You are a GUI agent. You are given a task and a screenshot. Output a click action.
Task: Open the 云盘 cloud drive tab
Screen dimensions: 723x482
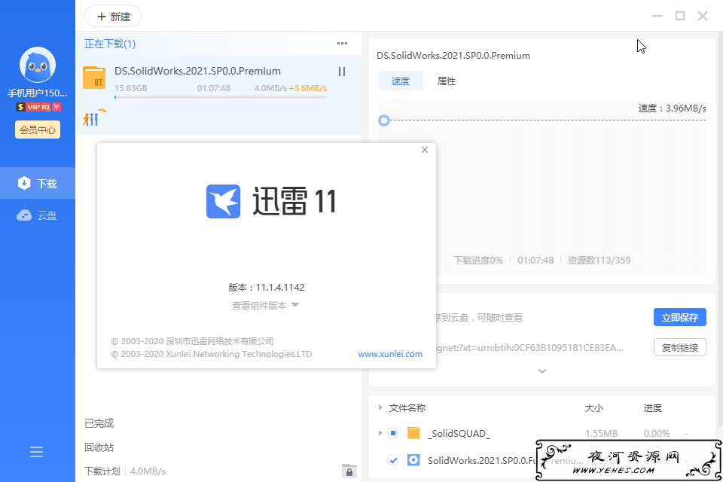pyautogui.click(x=38, y=215)
